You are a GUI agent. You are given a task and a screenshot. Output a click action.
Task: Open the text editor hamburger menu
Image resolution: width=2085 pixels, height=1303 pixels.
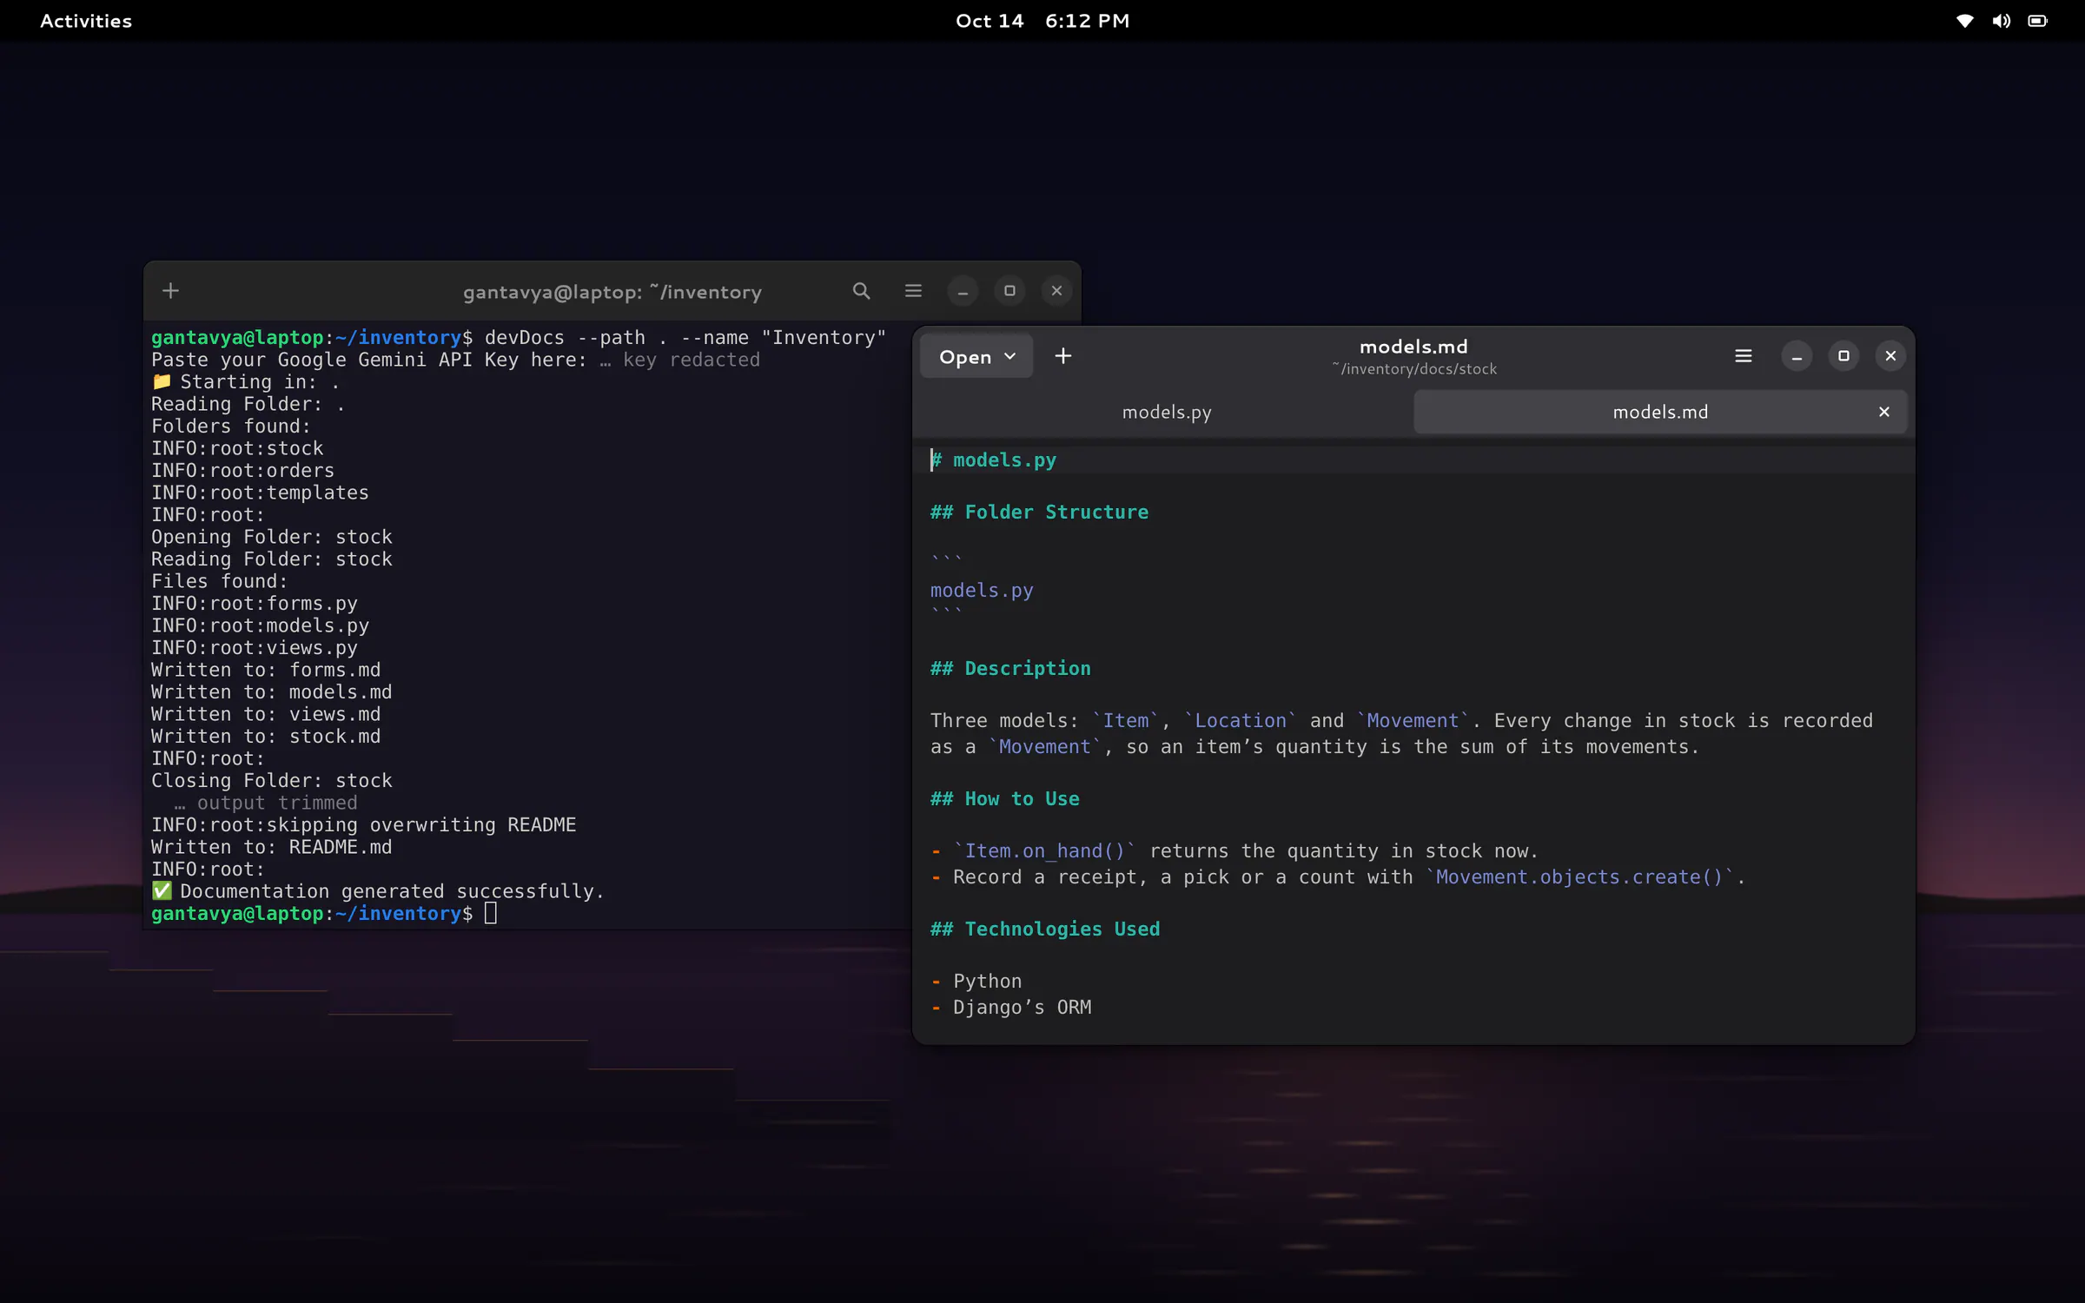[x=1743, y=356]
